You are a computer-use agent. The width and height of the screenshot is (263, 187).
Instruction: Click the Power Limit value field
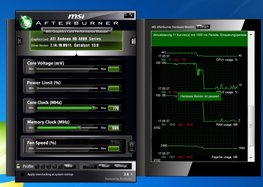click(114, 88)
